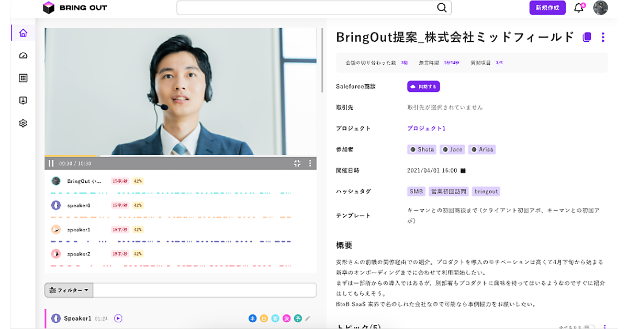Click the notification bell icon
Viewport: 628px width, 329px height.
tap(578, 8)
